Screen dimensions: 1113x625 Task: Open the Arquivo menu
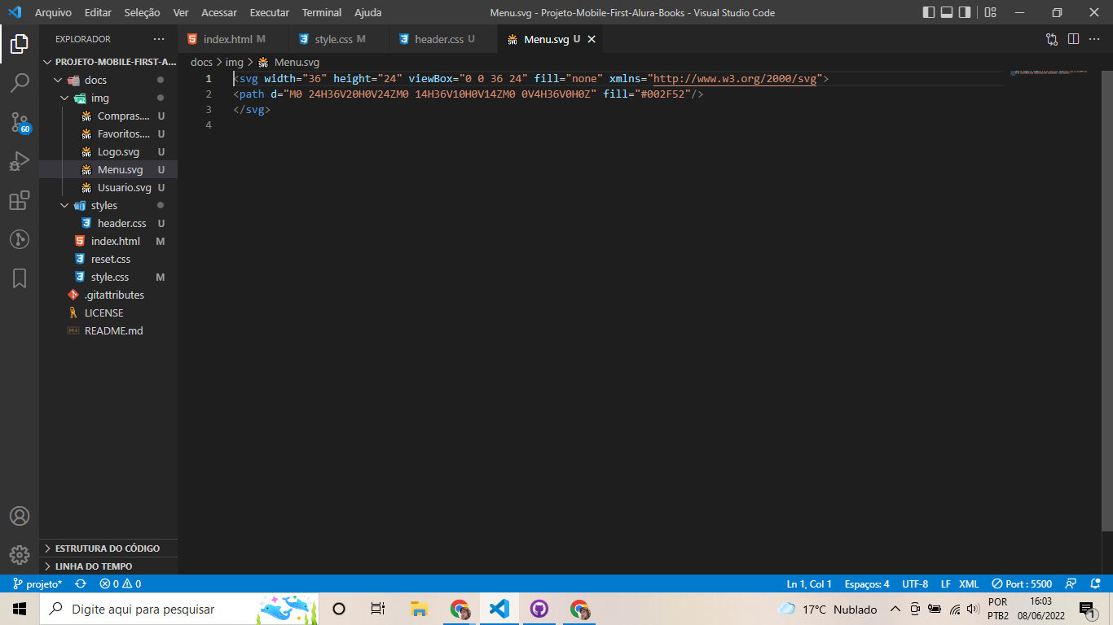pyautogui.click(x=53, y=12)
